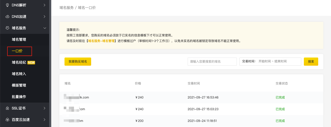
Task: Expand the DNS解析 menu chevron
Action: point(45,5)
